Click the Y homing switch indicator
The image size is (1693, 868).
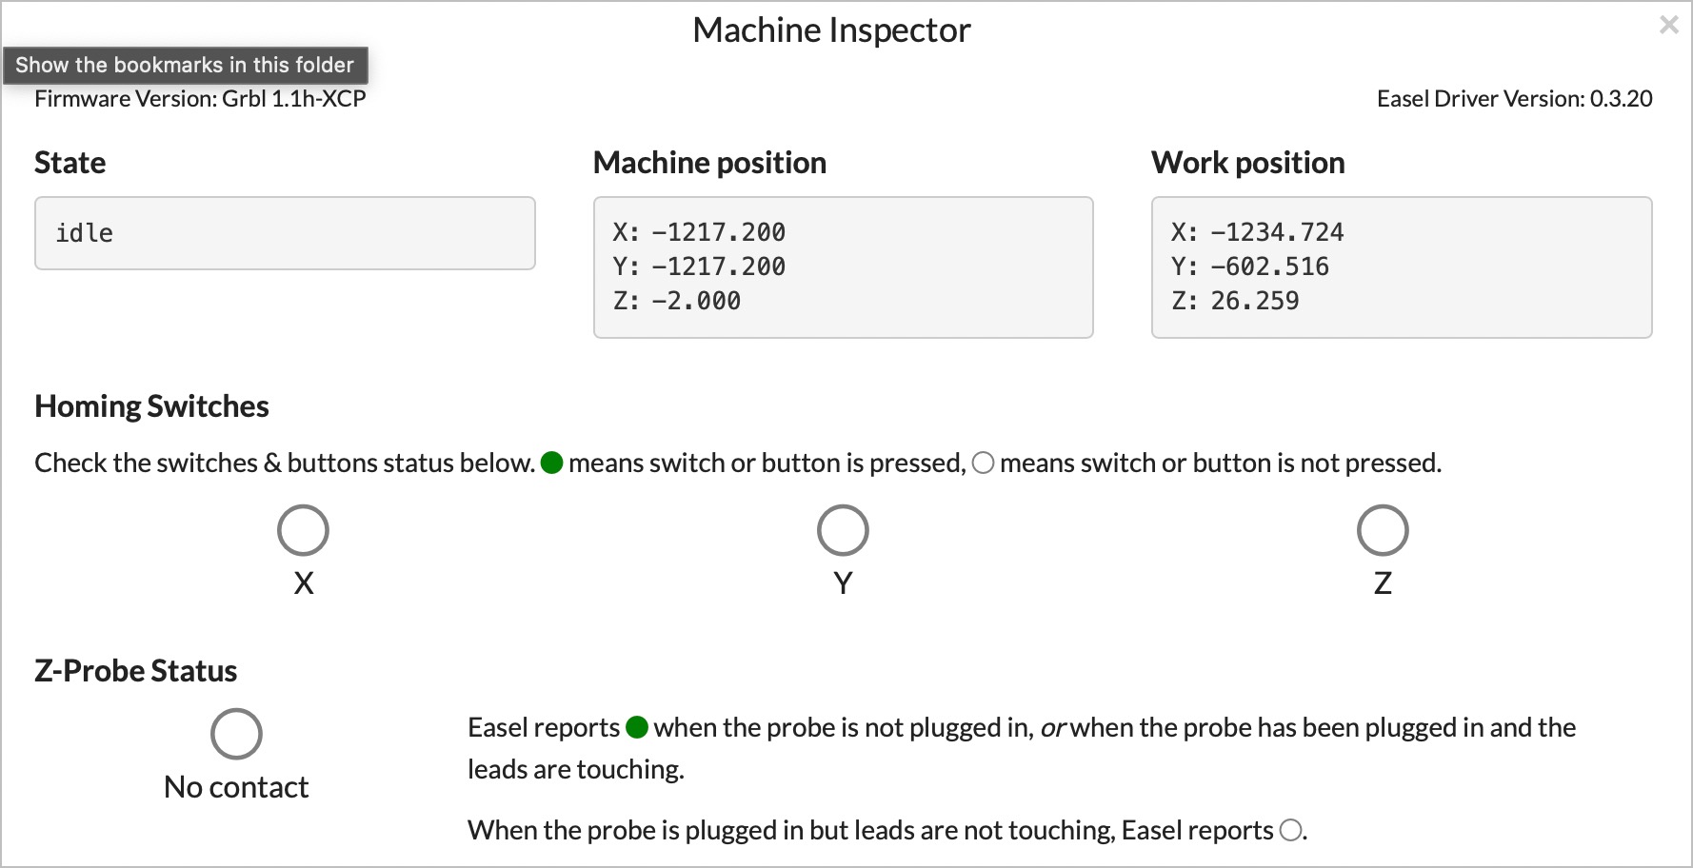[x=843, y=530]
